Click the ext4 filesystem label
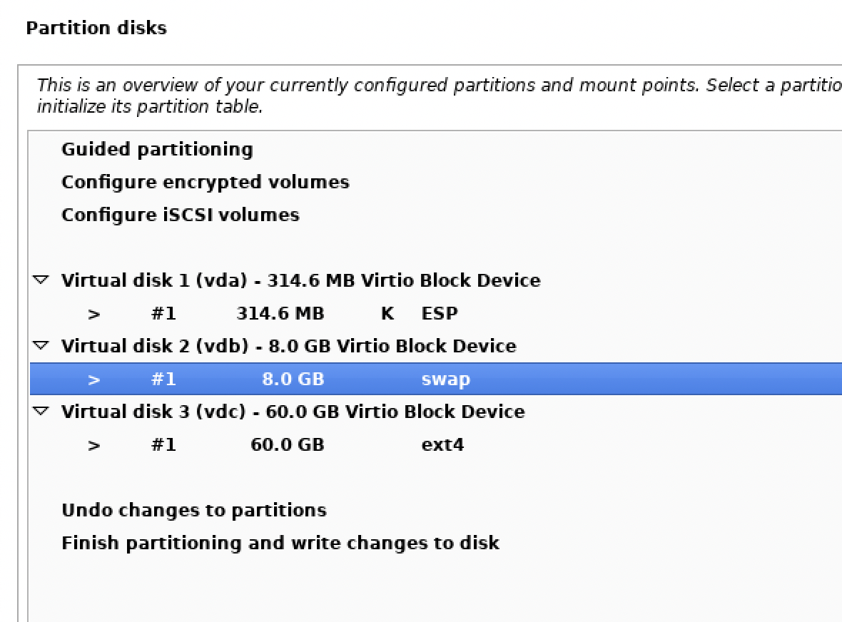 click(442, 445)
